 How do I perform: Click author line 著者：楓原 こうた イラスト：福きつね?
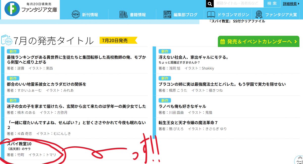click(191, 90)
